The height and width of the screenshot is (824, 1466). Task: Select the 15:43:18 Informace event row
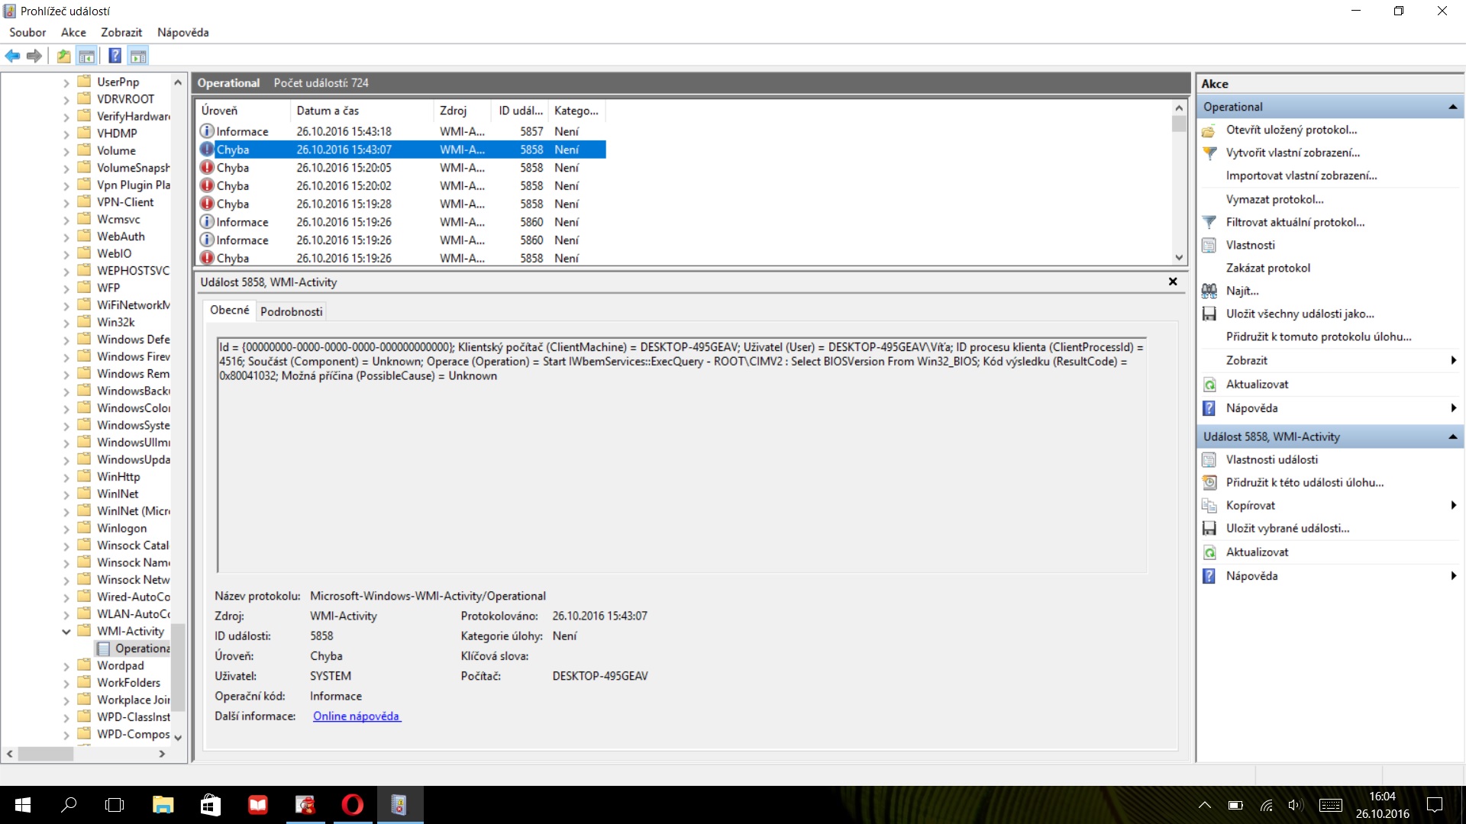(344, 131)
